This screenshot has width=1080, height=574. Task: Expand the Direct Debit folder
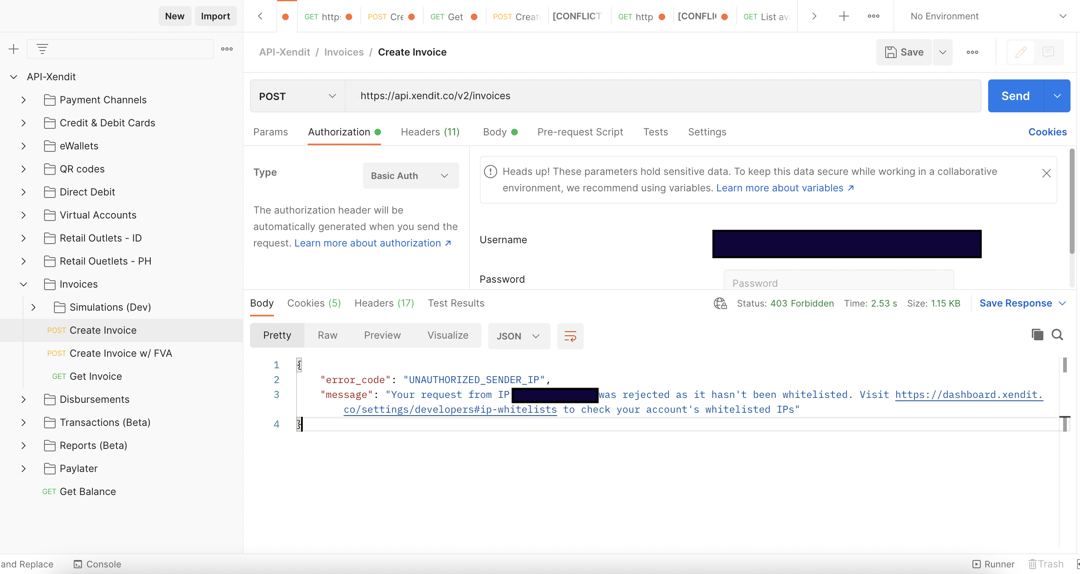click(23, 192)
